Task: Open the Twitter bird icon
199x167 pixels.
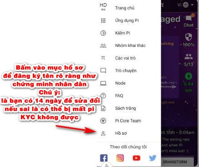Action: point(153,158)
